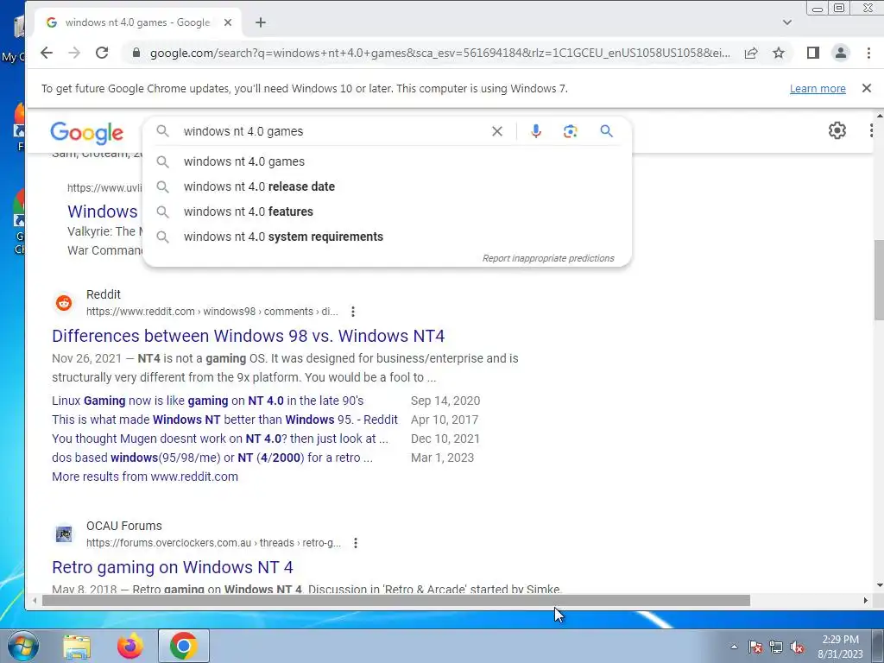Launch Firefox from the taskbar
The image size is (884, 663).
pyautogui.click(x=130, y=647)
